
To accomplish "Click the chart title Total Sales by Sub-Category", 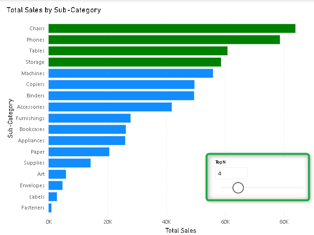I will [x=54, y=9].
